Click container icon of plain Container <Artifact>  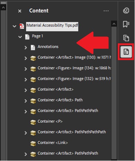click(33, 90)
